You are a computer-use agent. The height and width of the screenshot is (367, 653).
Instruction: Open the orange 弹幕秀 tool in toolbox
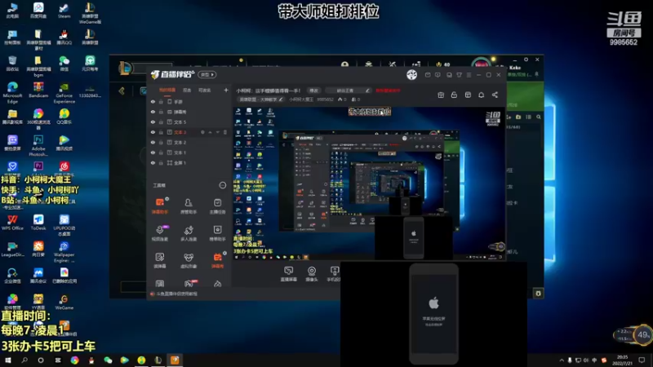click(x=217, y=260)
